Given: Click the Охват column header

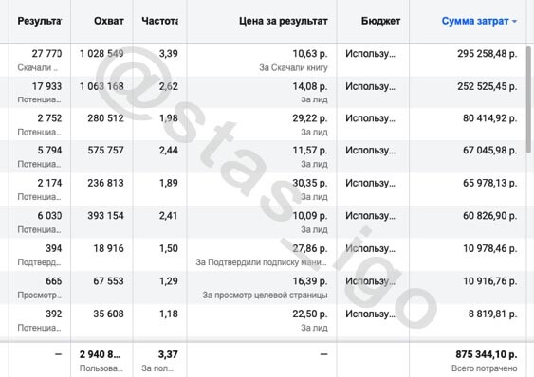Looking at the screenshot, I should tap(109, 21).
